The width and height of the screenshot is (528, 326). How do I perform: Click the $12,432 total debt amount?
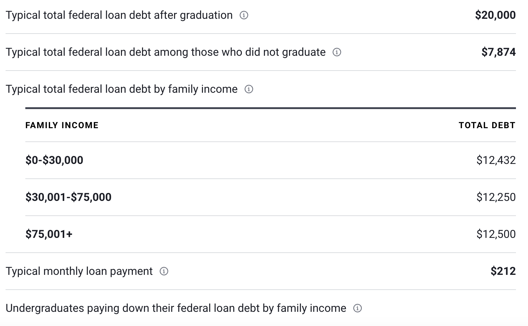coord(496,160)
